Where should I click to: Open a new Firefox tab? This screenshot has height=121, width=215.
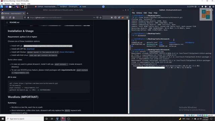[x=28, y=13]
